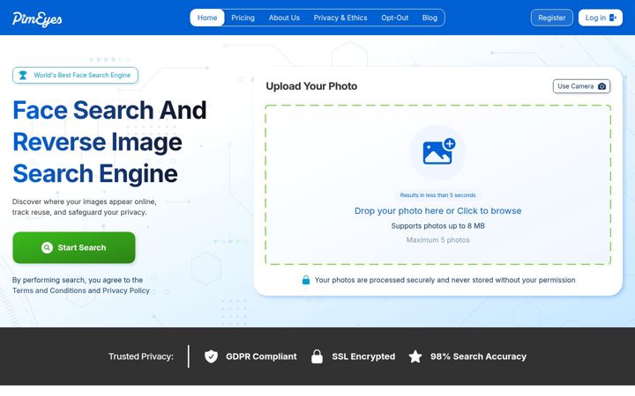
Task: Click the shield icon next to GDPR Compliant
Action: 211,356
